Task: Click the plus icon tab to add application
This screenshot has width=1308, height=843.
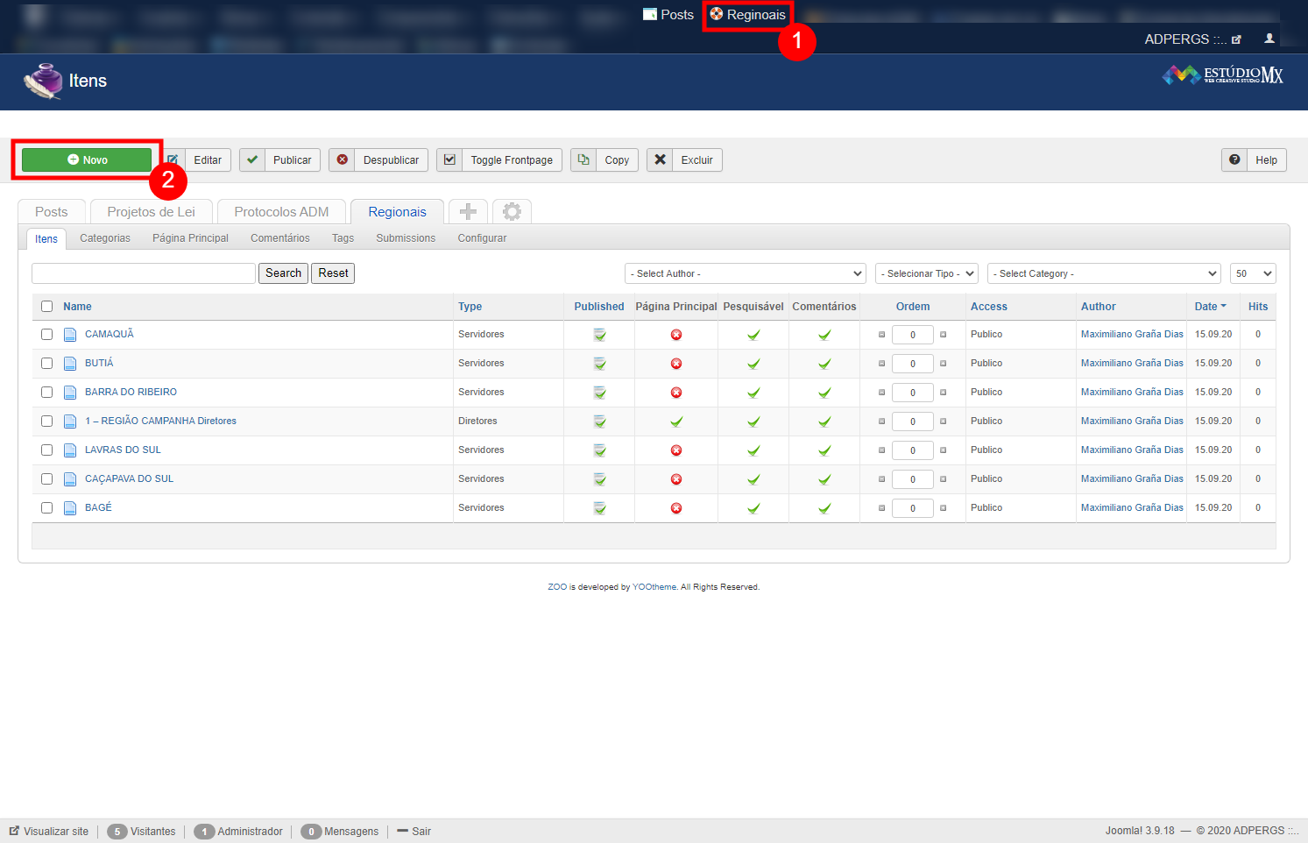Action: pyautogui.click(x=468, y=211)
